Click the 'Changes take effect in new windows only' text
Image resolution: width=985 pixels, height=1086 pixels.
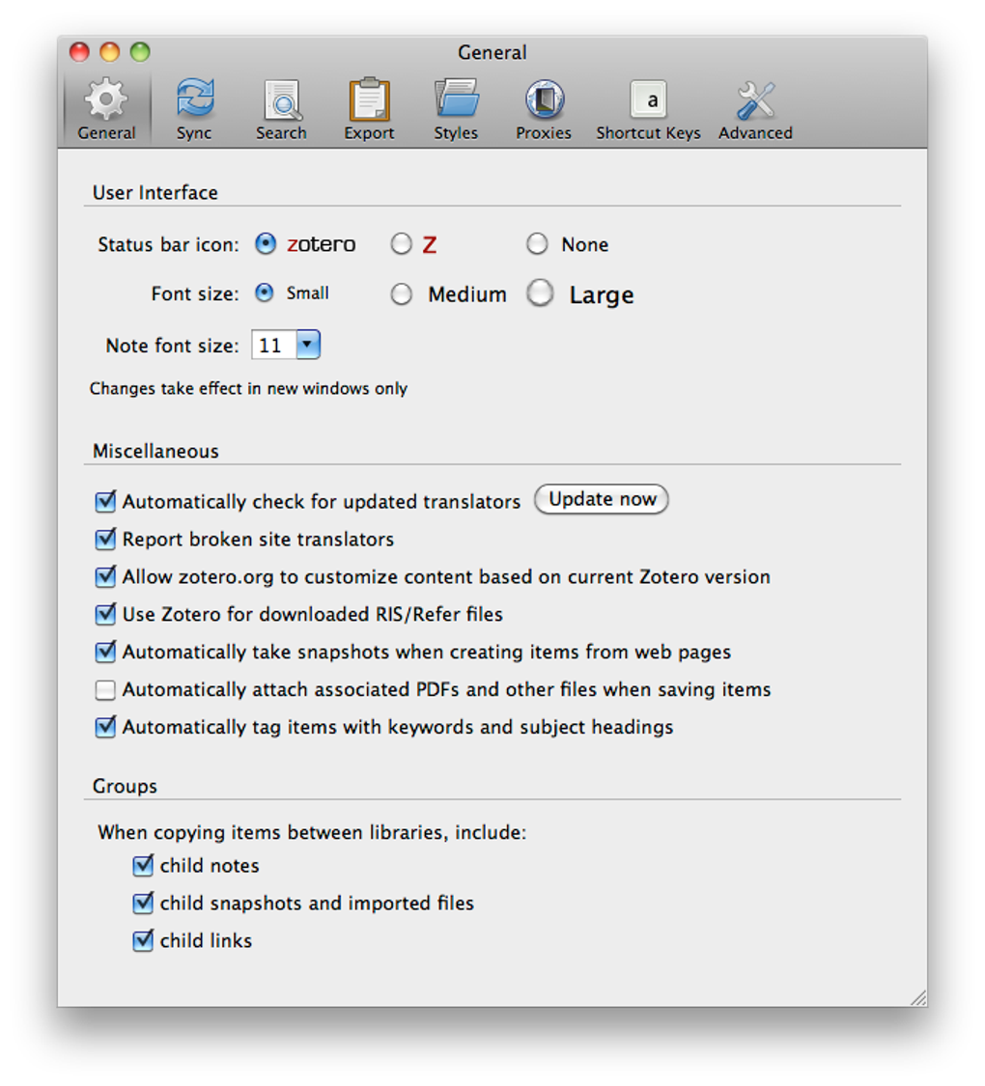248,389
